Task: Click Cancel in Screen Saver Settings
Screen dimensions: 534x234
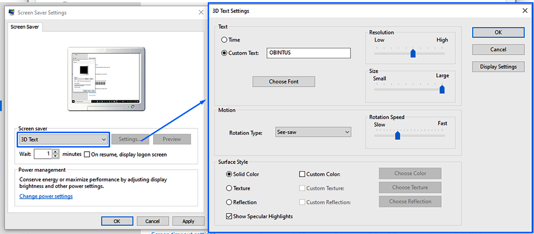Action: click(152, 221)
